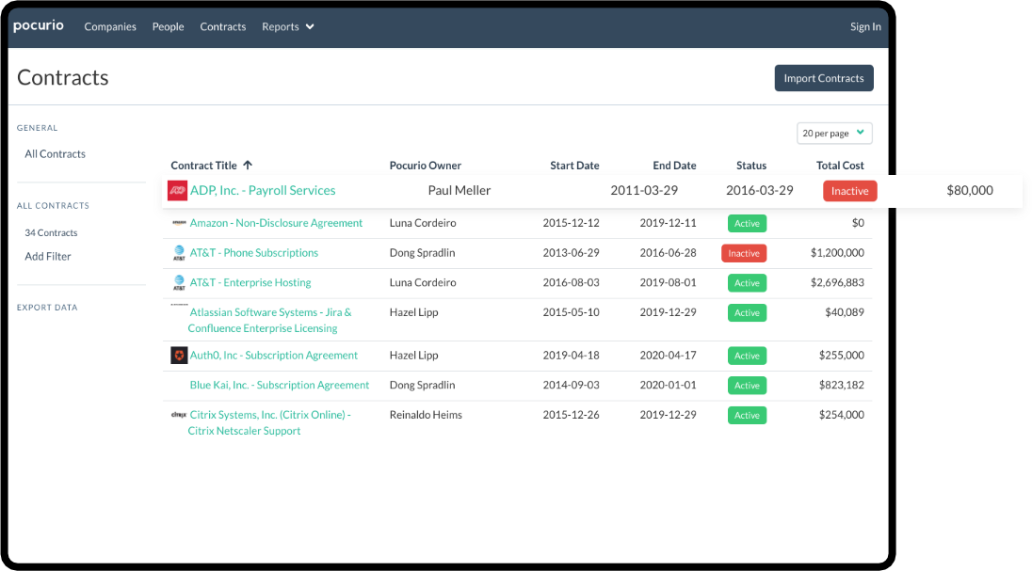The width and height of the screenshot is (1032, 571).
Task: Click AT&T logo beside Phone Subscriptions
Action: [x=179, y=253]
